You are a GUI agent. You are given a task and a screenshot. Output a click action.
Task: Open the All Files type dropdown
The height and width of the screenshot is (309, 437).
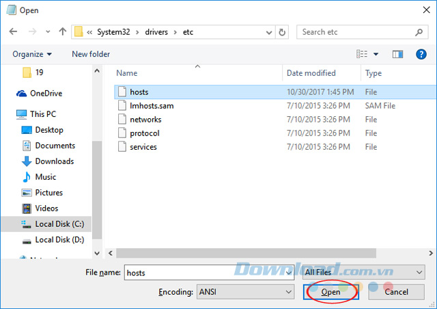tap(364, 272)
